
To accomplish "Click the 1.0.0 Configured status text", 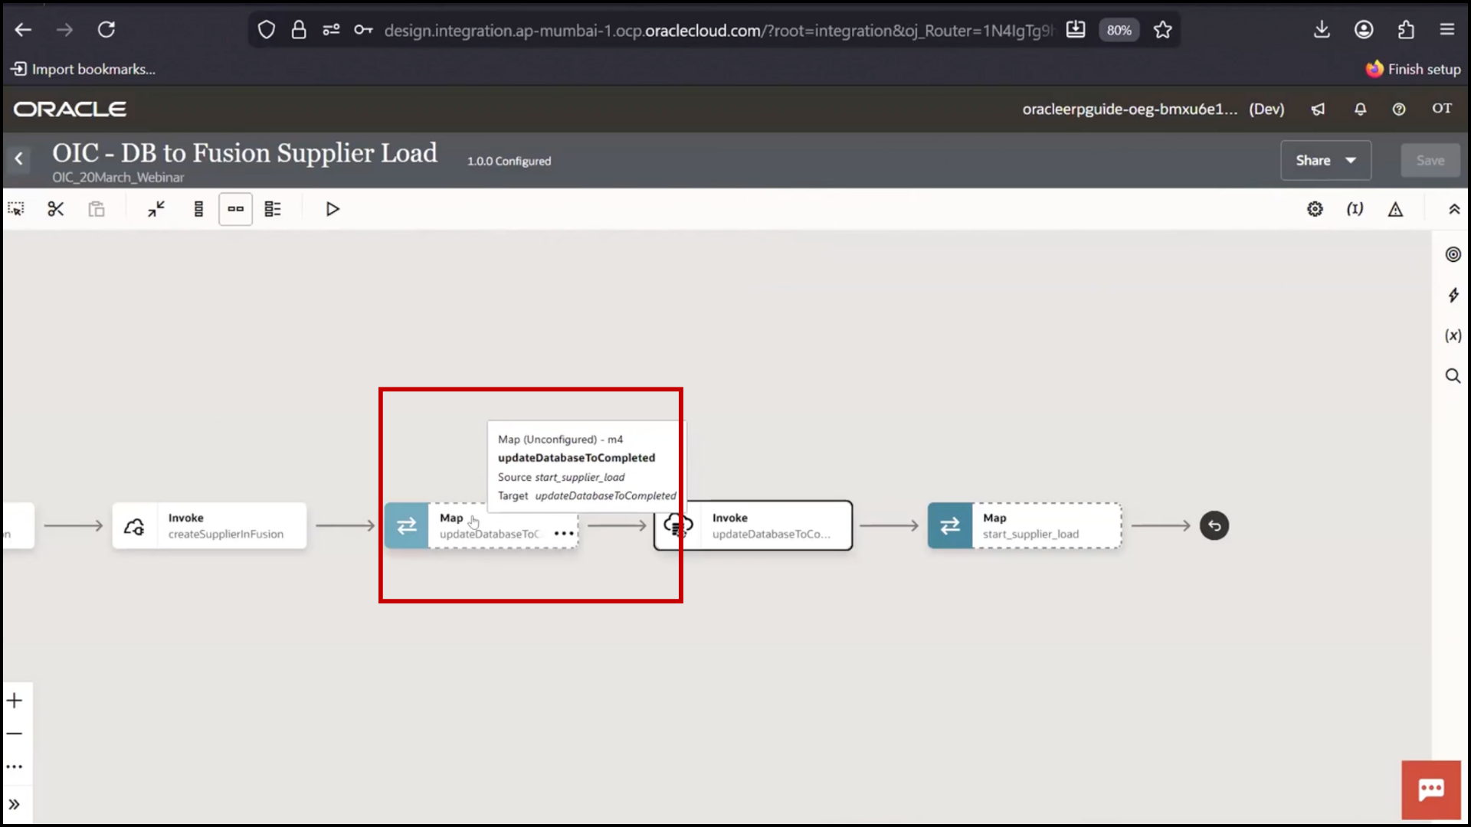I will tap(509, 162).
